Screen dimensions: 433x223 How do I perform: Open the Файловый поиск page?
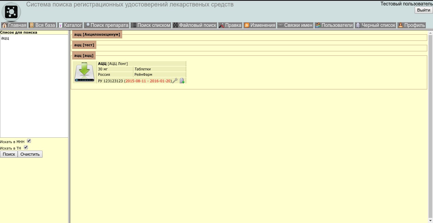[195, 25]
